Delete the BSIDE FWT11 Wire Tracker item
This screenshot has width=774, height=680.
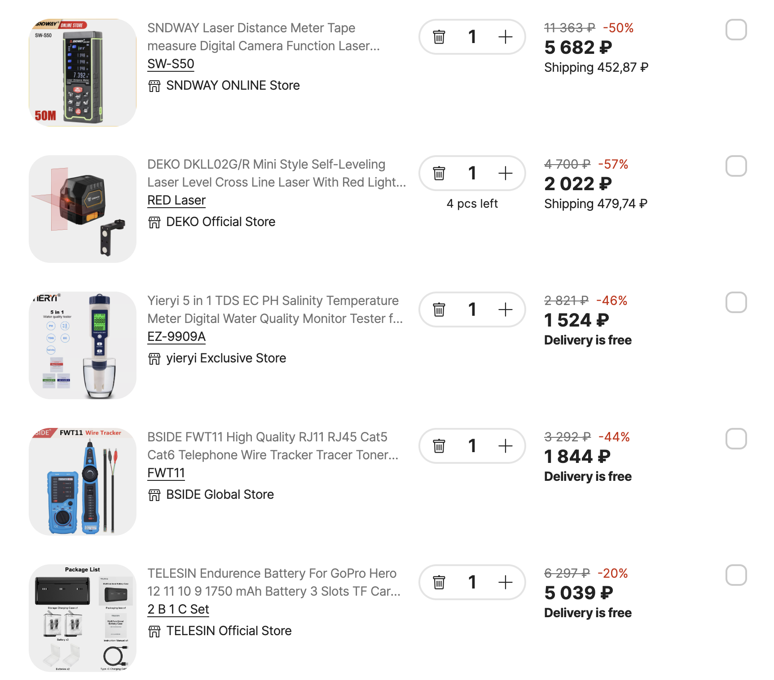point(439,446)
